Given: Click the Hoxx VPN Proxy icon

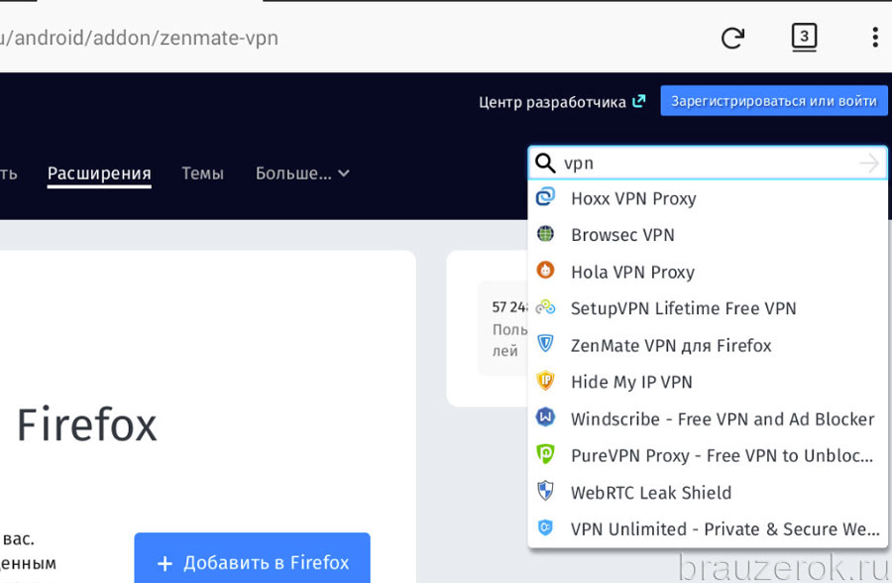Looking at the screenshot, I should 545,197.
